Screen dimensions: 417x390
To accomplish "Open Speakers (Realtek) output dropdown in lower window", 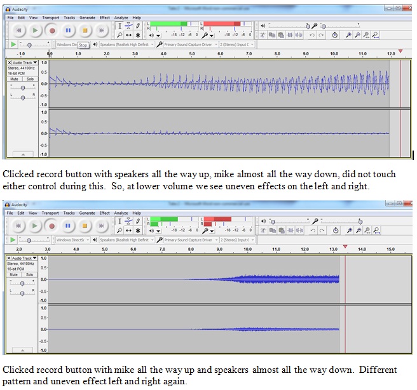I will pos(126,240).
